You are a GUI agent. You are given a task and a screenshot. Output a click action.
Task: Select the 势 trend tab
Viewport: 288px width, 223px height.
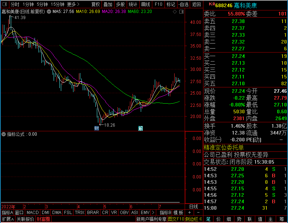tap(239, 219)
